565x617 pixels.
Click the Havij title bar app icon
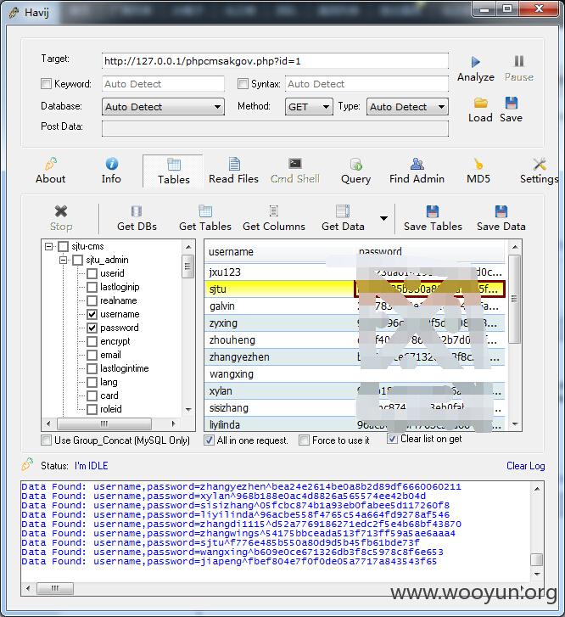pyautogui.click(x=14, y=12)
